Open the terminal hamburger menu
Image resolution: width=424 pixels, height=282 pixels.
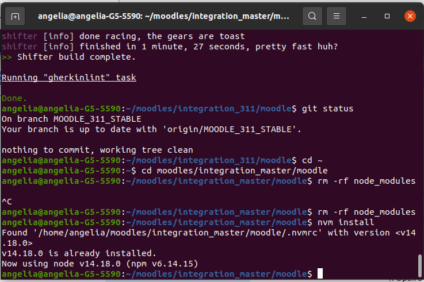337,16
